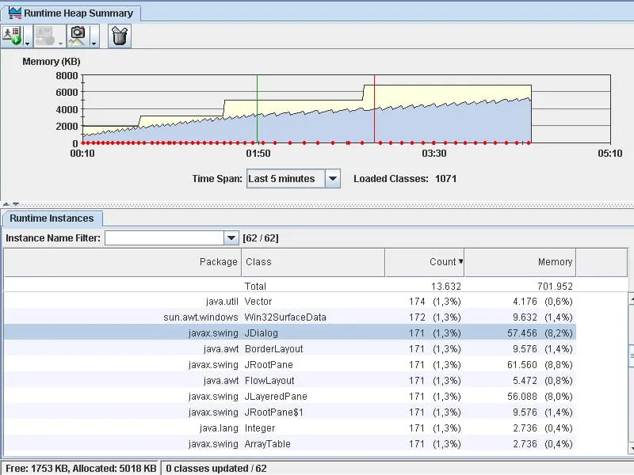Switch to the Runtime Instances tab

coord(52,218)
